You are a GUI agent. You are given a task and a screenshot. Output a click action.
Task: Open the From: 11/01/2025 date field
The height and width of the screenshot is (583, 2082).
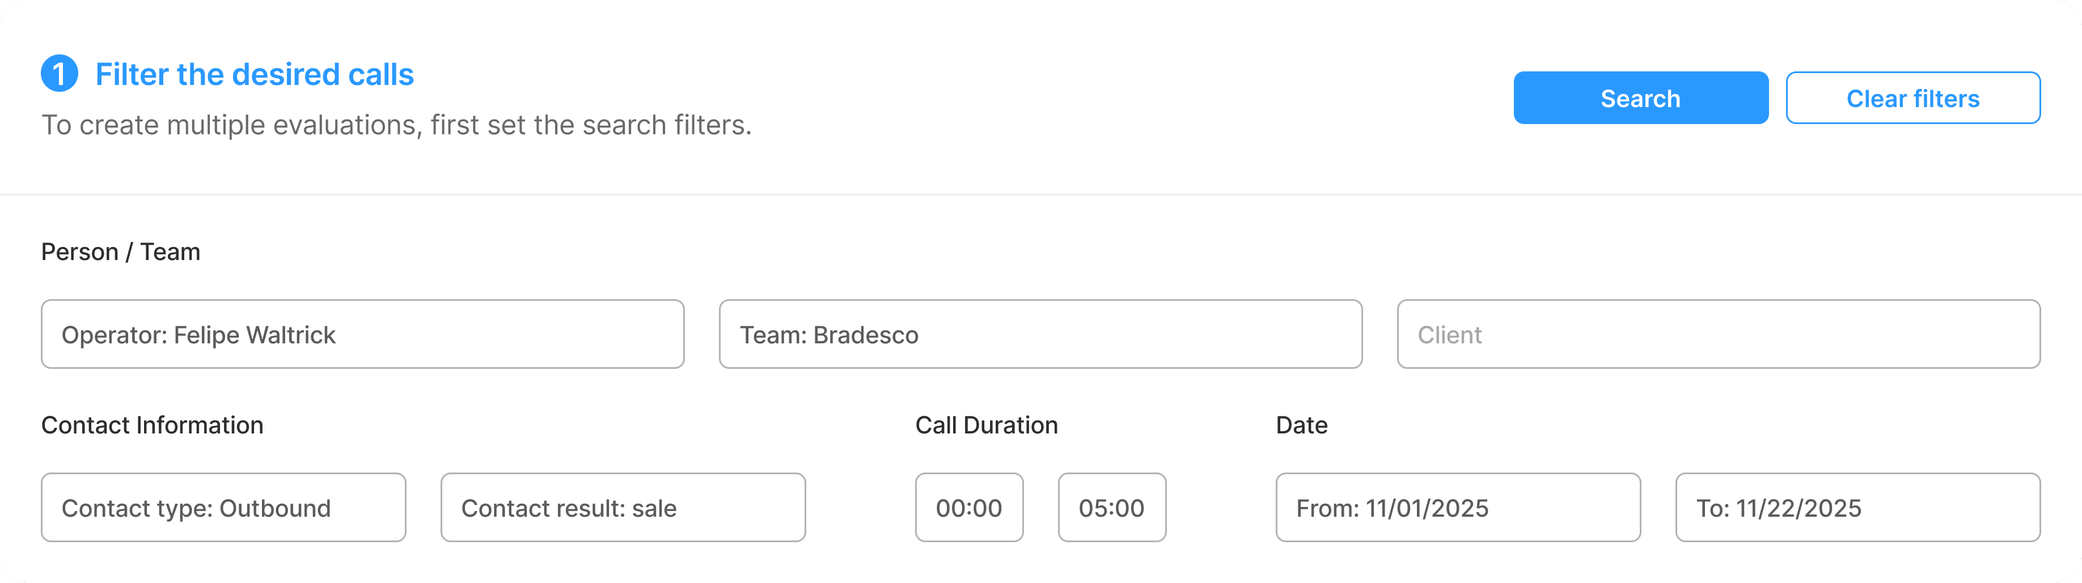[x=1458, y=507]
